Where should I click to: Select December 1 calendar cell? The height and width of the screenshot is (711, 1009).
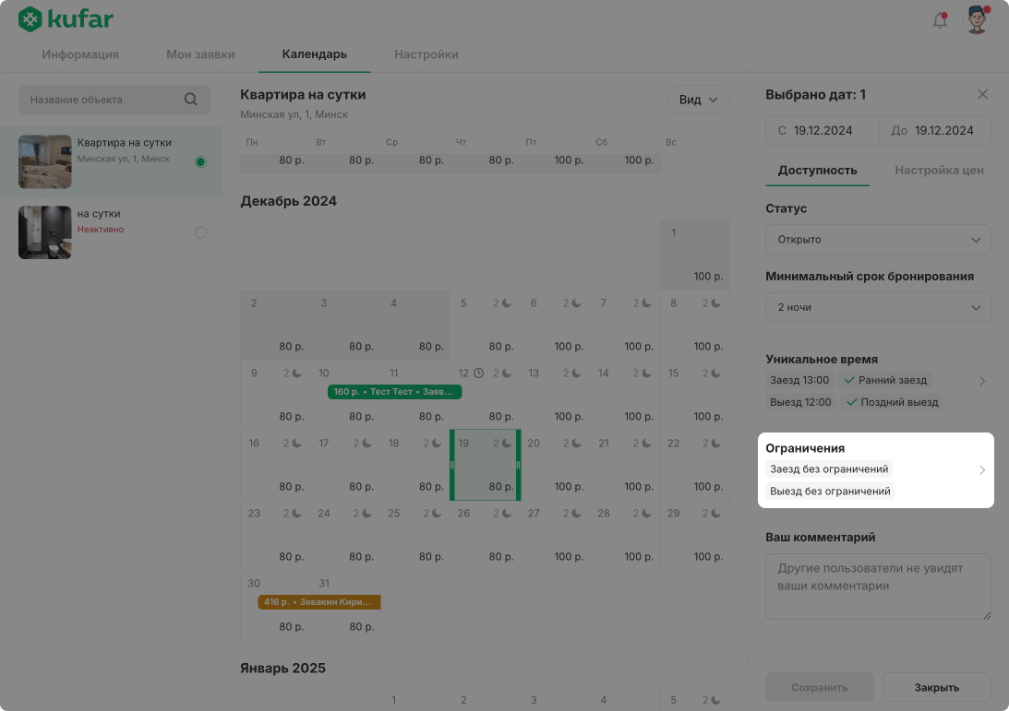click(x=694, y=255)
